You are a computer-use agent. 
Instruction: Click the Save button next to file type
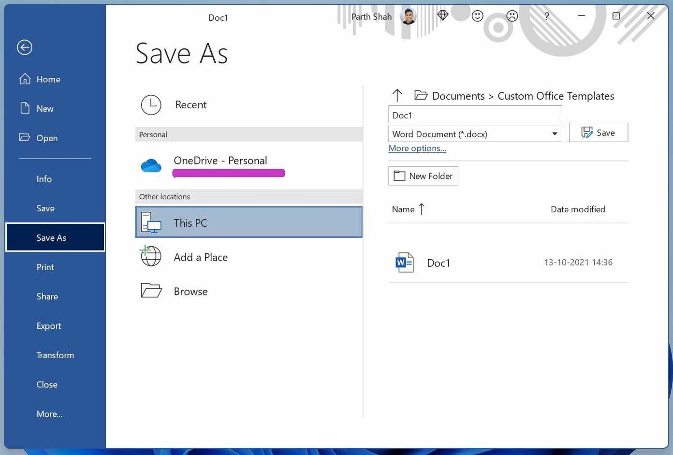click(598, 132)
